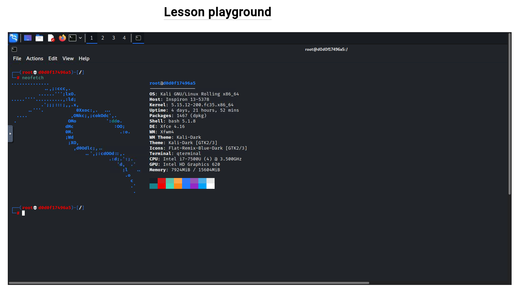Click the Lesson playground heading
Image resolution: width=515 pixels, height=289 pixels.
pyautogui.click(x=218, y=12)
